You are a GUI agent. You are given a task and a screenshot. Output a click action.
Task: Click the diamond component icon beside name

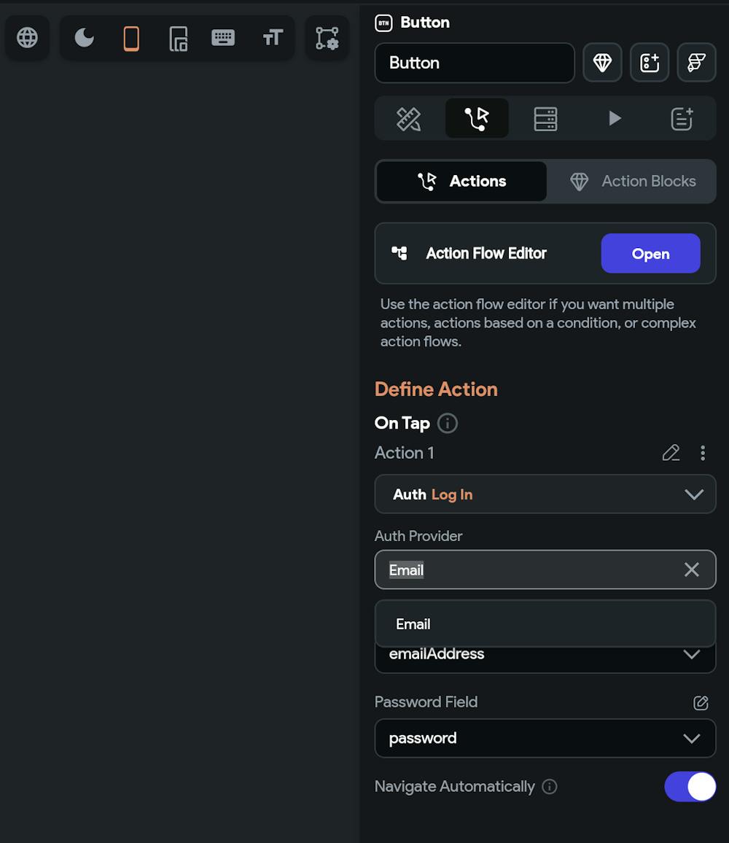602,63
